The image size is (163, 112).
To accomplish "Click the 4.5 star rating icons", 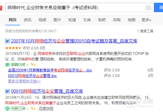I will click(13, 48).
